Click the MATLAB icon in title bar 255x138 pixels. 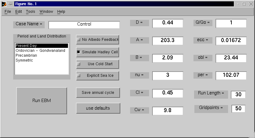(x=4, y=4)
